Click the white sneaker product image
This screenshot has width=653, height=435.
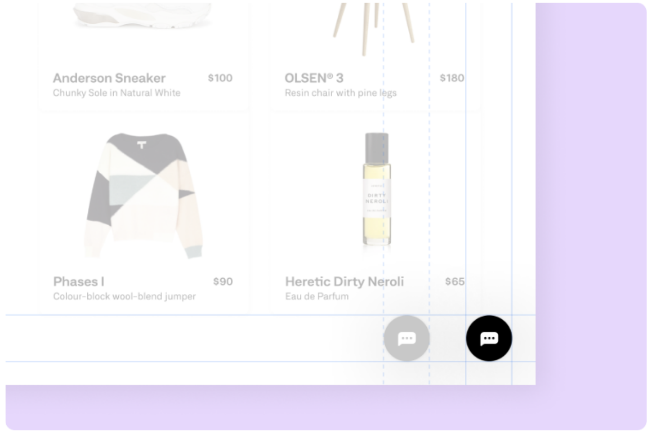(142, 14)
